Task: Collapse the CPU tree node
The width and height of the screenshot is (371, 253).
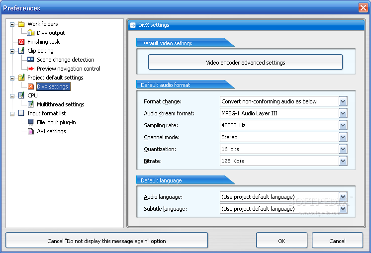Action: 12,96
